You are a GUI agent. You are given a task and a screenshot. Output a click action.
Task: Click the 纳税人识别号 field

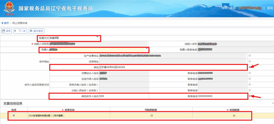coord(98,44)
